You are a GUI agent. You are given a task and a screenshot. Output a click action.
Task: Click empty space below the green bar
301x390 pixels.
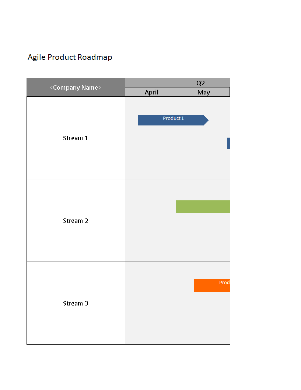pyautogui.click(x=203, y=236)
